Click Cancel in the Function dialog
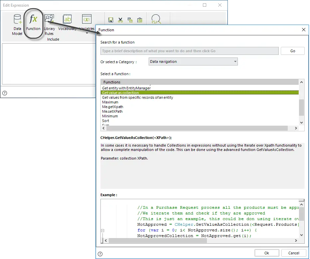The width and height of the screenshot is (310, 259). pos(294,253)
